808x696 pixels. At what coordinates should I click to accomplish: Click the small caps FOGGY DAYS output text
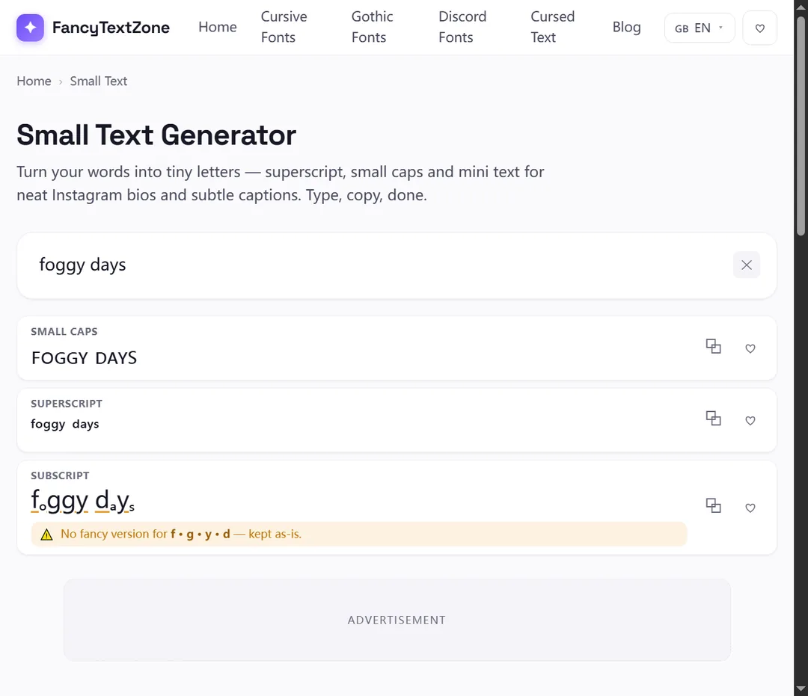point(84,358)
